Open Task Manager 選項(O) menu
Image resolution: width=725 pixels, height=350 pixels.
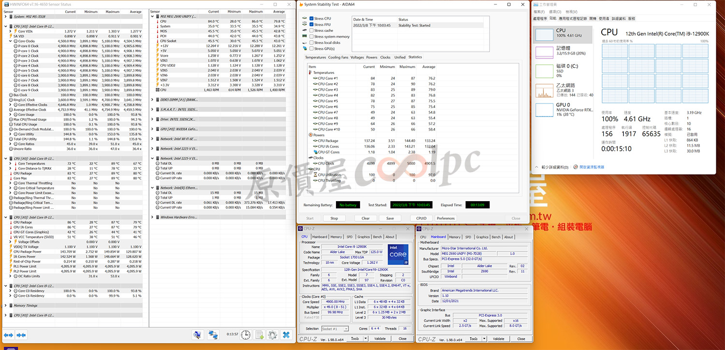(x=555, y=12)
